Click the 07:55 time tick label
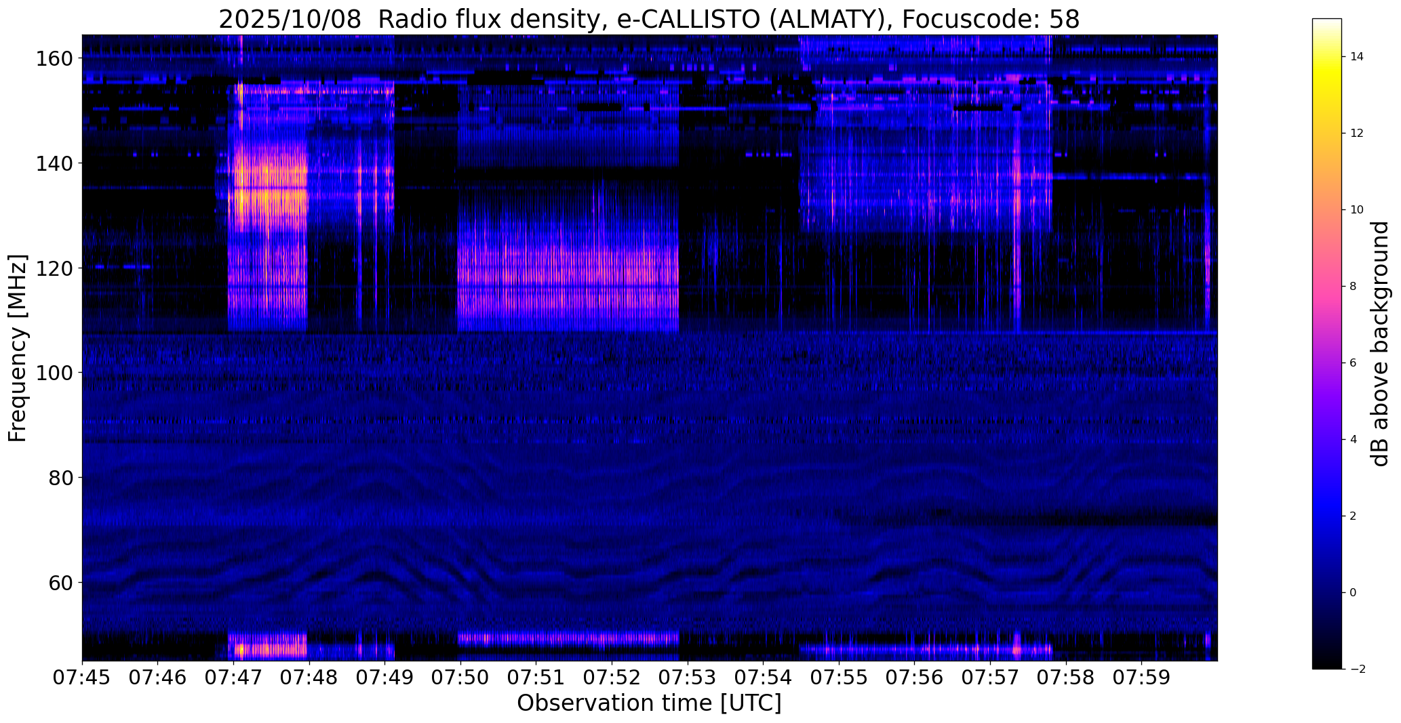1401x723 pixels. 839,678
